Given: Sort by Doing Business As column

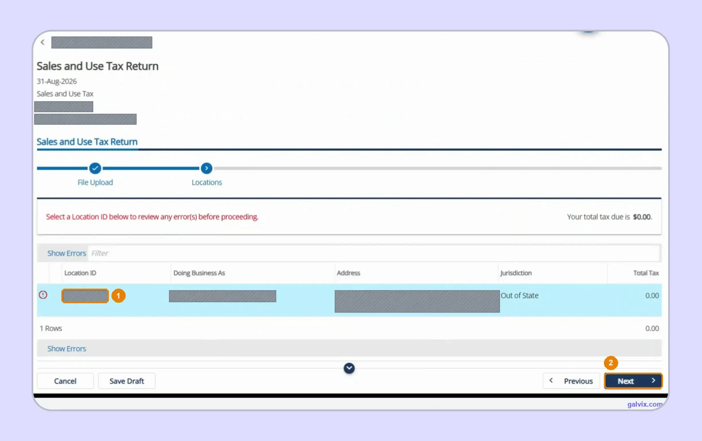Looking at the screenshot, I should pyautogui.click(x=199, y=273).
